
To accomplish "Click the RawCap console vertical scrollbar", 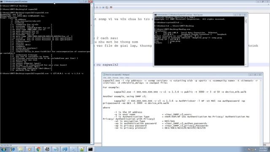I will [246, 41].
